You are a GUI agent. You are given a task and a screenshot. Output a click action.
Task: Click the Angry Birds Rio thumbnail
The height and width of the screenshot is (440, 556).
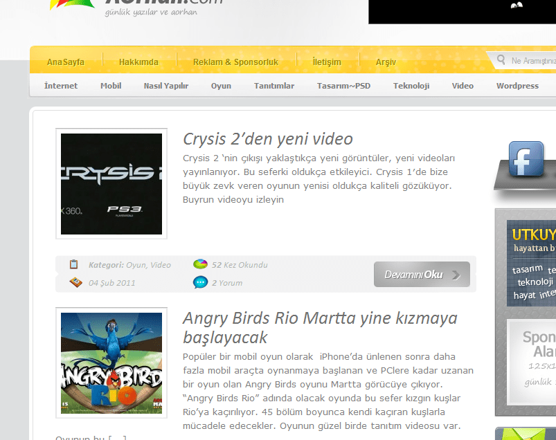tap(111, 363)
